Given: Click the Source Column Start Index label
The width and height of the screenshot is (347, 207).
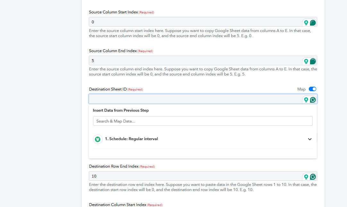Looking at the screenshot, I should (114, 12).
